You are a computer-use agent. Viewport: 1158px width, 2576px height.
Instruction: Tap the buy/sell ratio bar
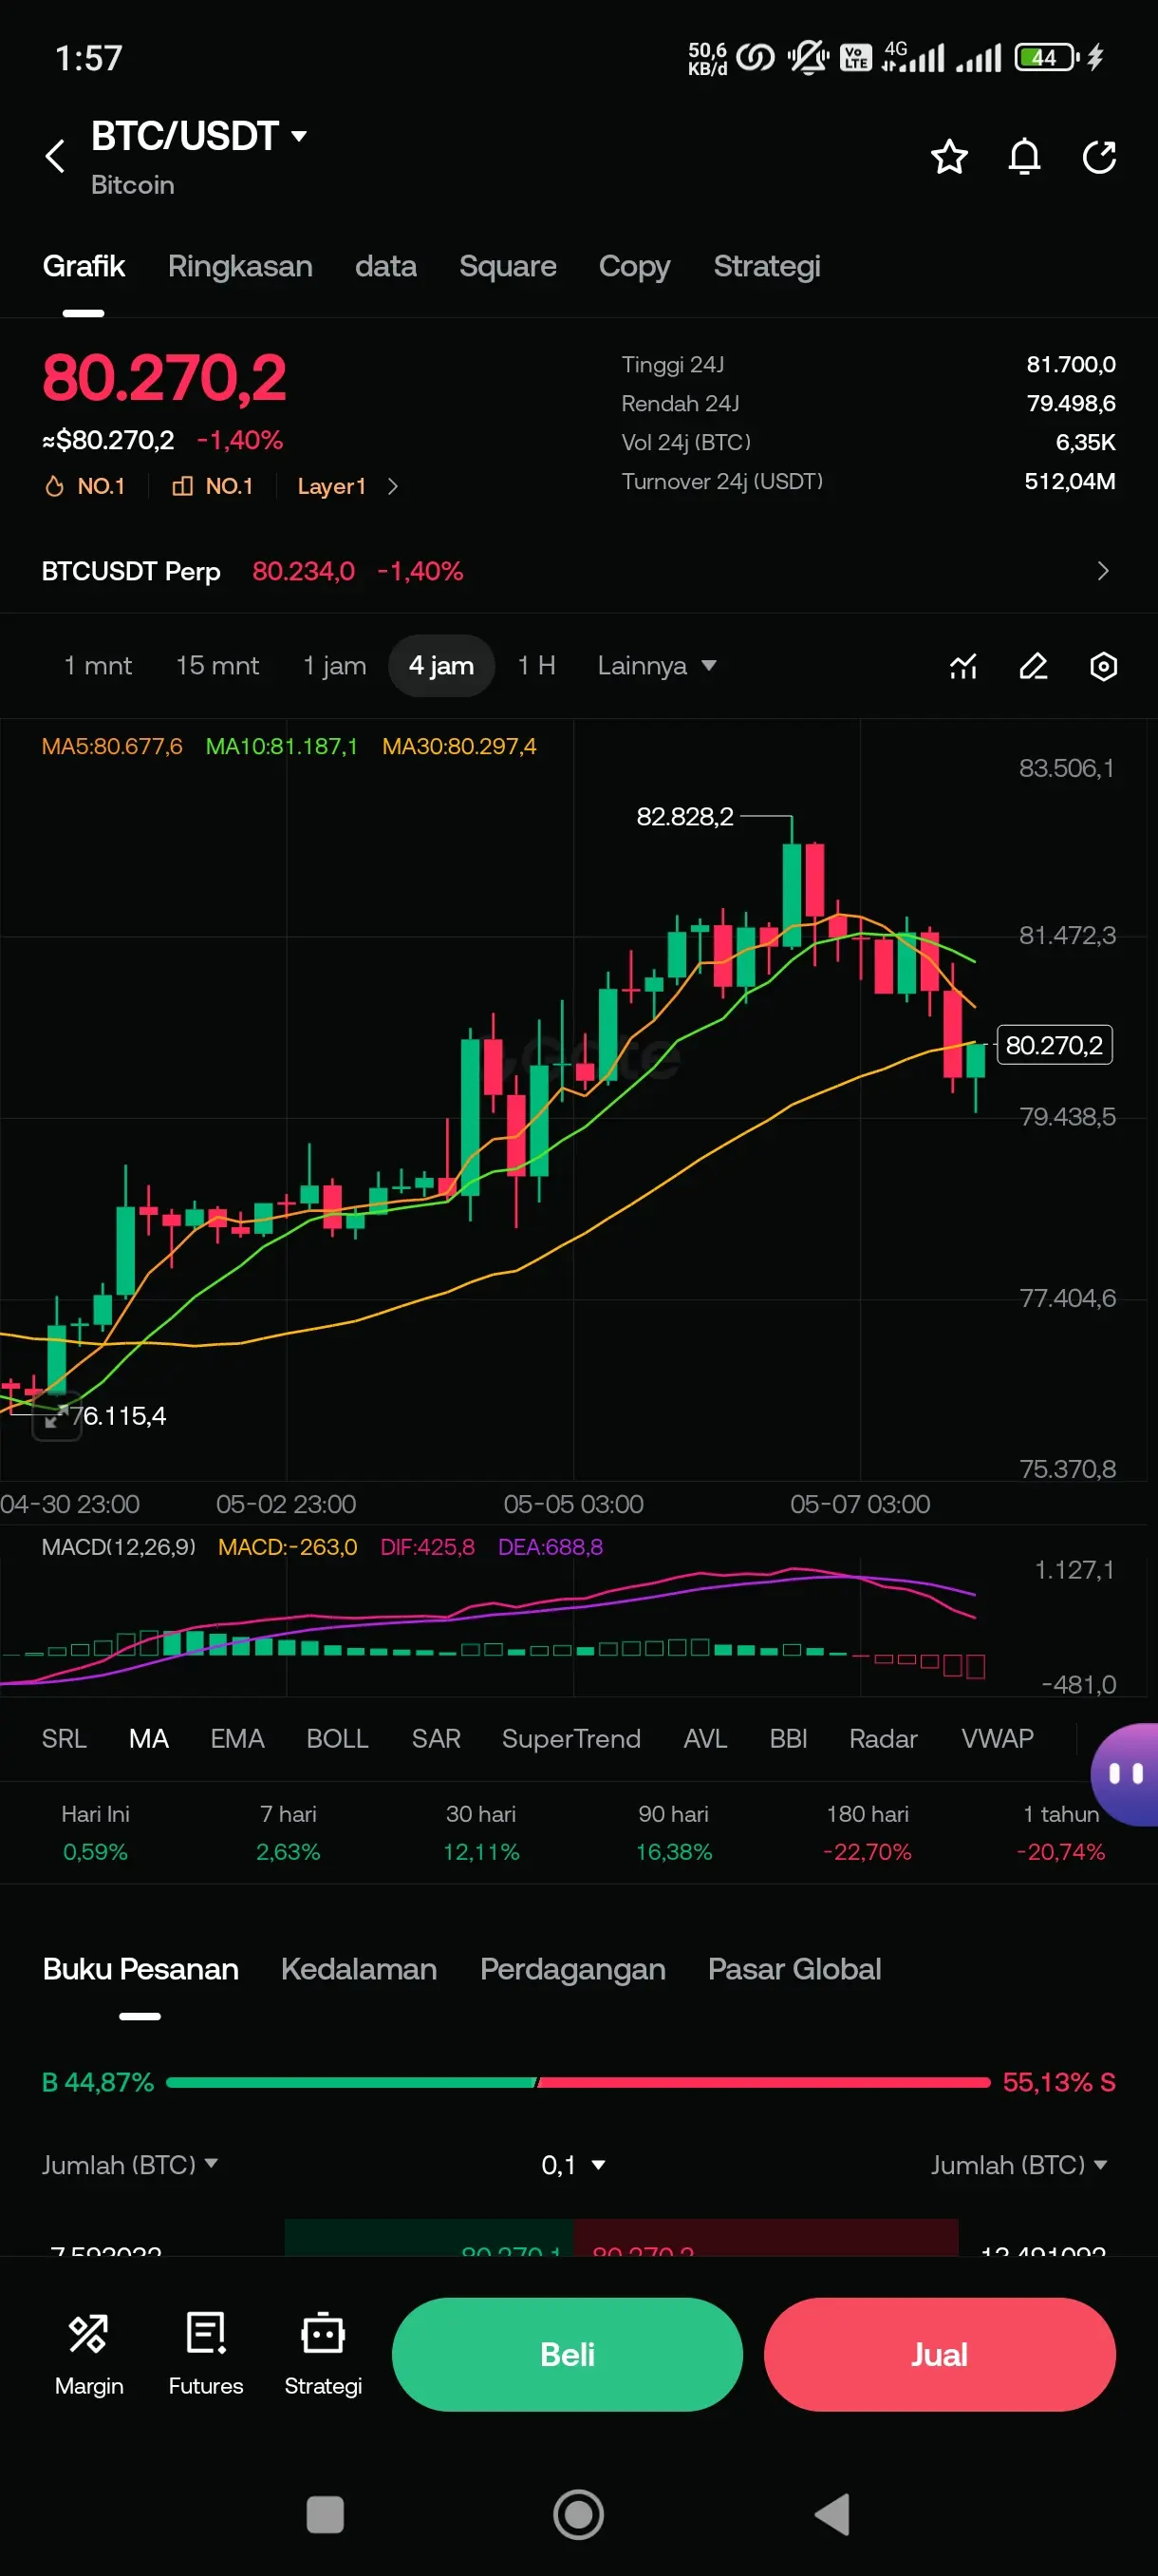[578, 2083]
